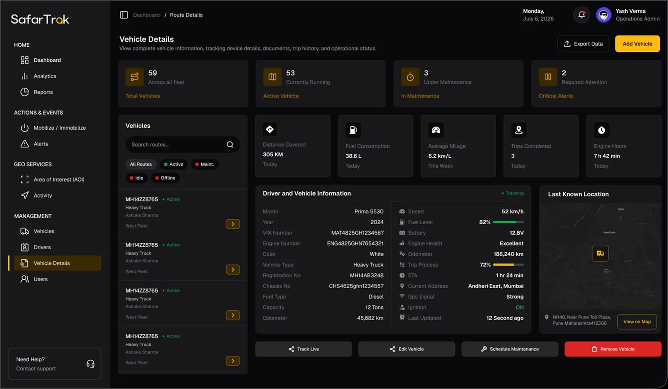The height and width of the screenshot is (389, 668).
Task: Toggle the Maint. filter chip
Action: [204, 164]
